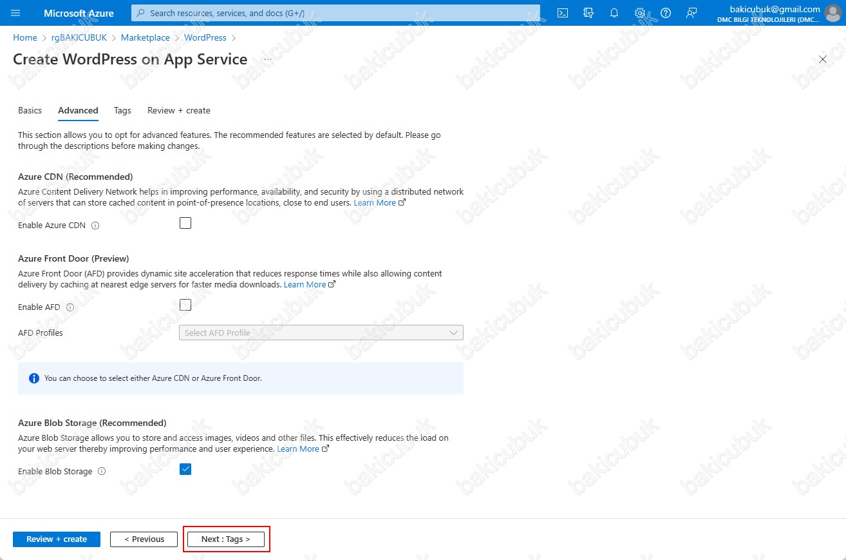The width and height of the screenshot is (846, 560).
Task: Go to Marketplace breadcrumb
Action: coord(146,38)
